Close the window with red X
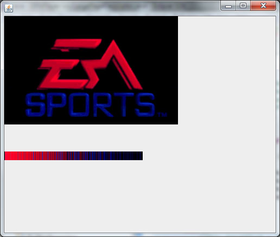The image size is (280, 237). click(x=263, y=6)
